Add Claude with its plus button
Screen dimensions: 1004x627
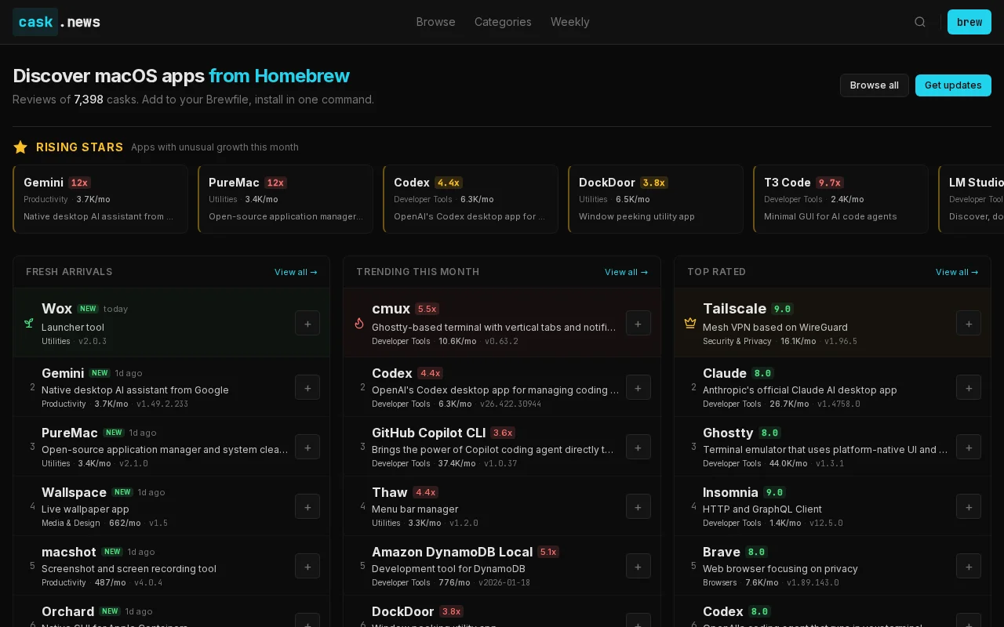(x=969, y=387)
